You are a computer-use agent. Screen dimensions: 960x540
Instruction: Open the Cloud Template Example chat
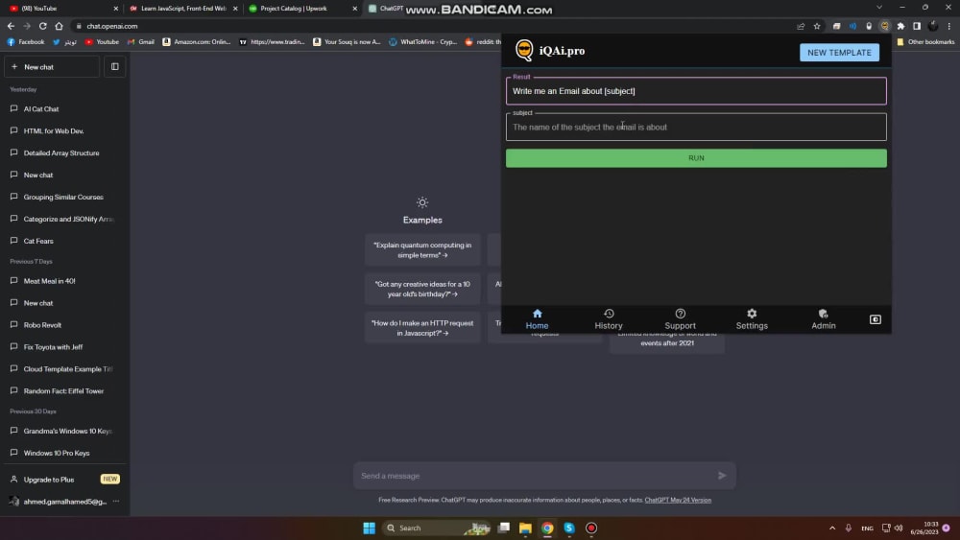click(x=64, y=368)
